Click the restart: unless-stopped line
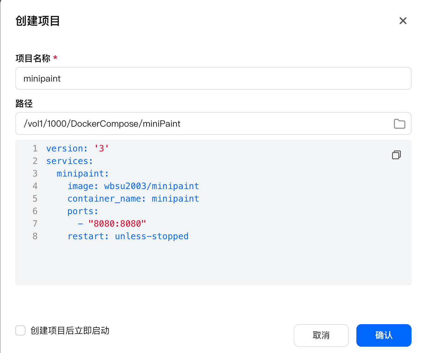This screenshot has width=425, height=353. tap(128, 236)
